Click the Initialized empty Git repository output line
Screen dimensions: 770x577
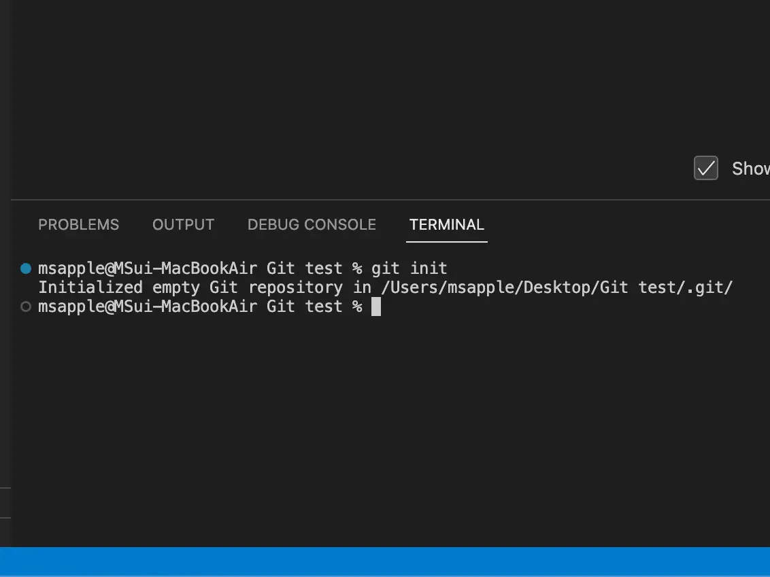(204, 287)
